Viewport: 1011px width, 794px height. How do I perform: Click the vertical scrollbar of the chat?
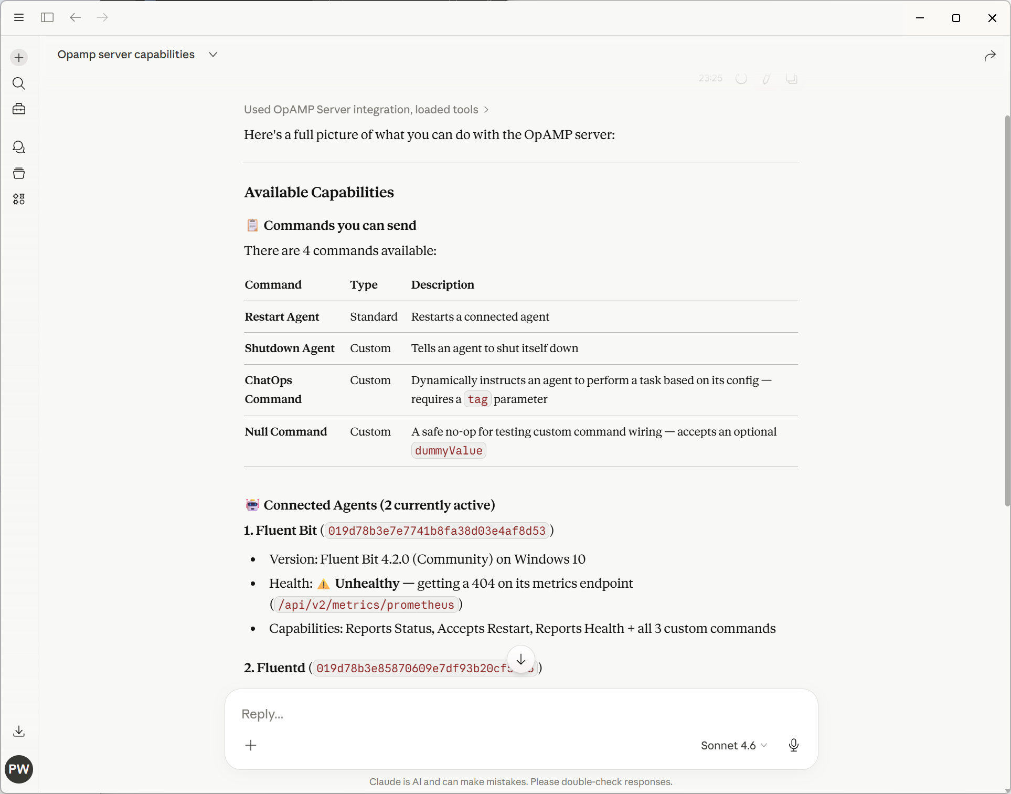1007,310
